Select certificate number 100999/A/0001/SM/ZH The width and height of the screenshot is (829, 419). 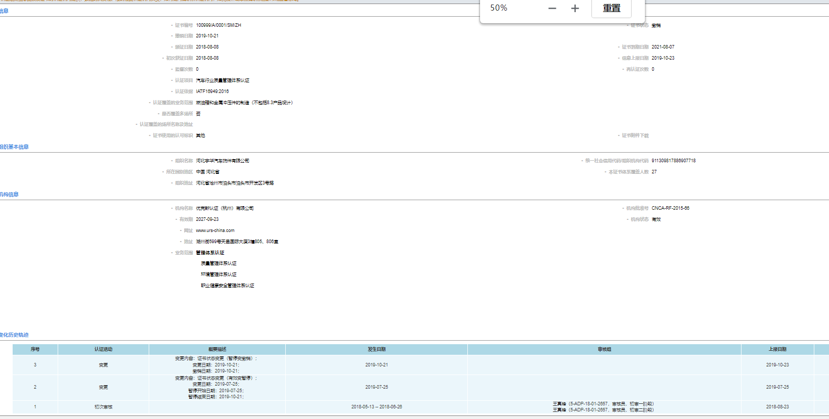219,25
